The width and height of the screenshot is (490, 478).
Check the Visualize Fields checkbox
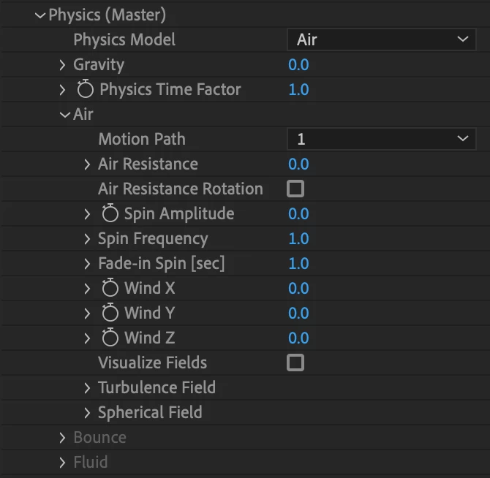[295, 363]
